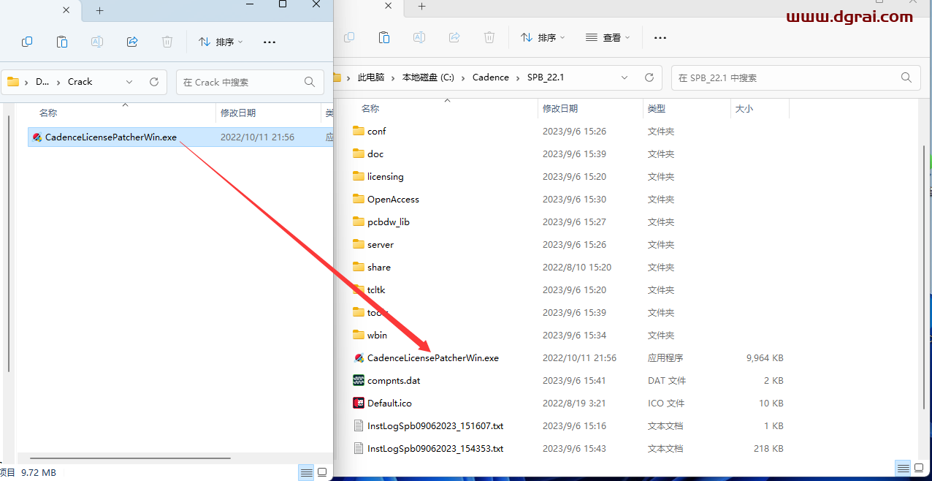This screenshot has width=932, height=481.
Task: Click the search box in Crack window
Action: 251,82
